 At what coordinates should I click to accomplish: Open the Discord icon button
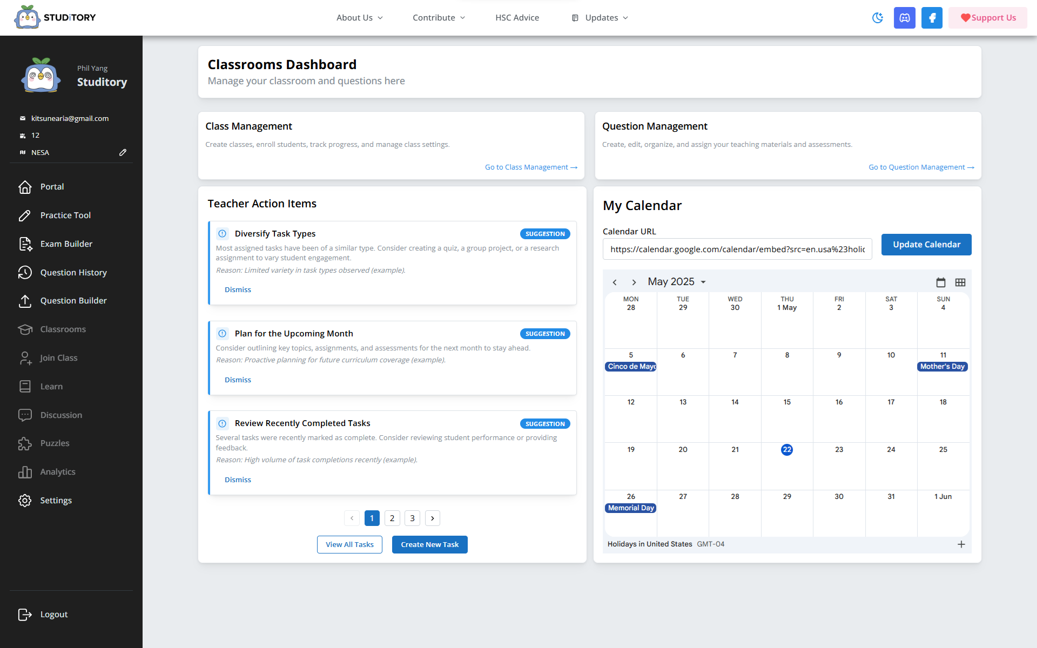pos(905,18)
